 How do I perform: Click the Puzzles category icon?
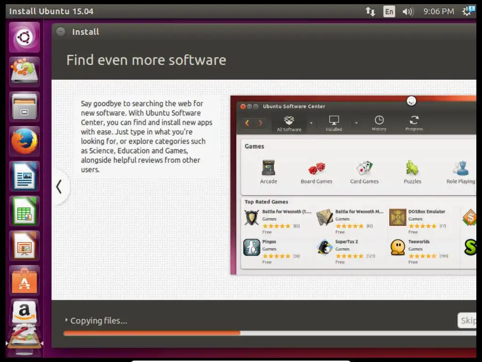click(x=412, y=168)
